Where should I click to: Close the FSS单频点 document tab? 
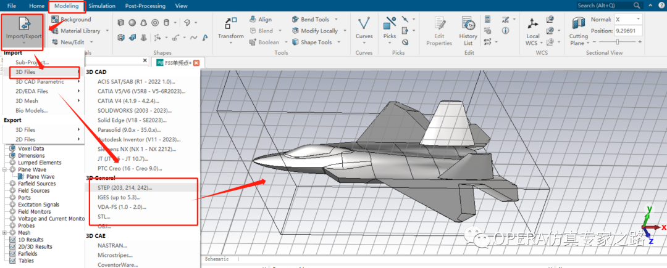pyautogui.click(x=196, y=63)
